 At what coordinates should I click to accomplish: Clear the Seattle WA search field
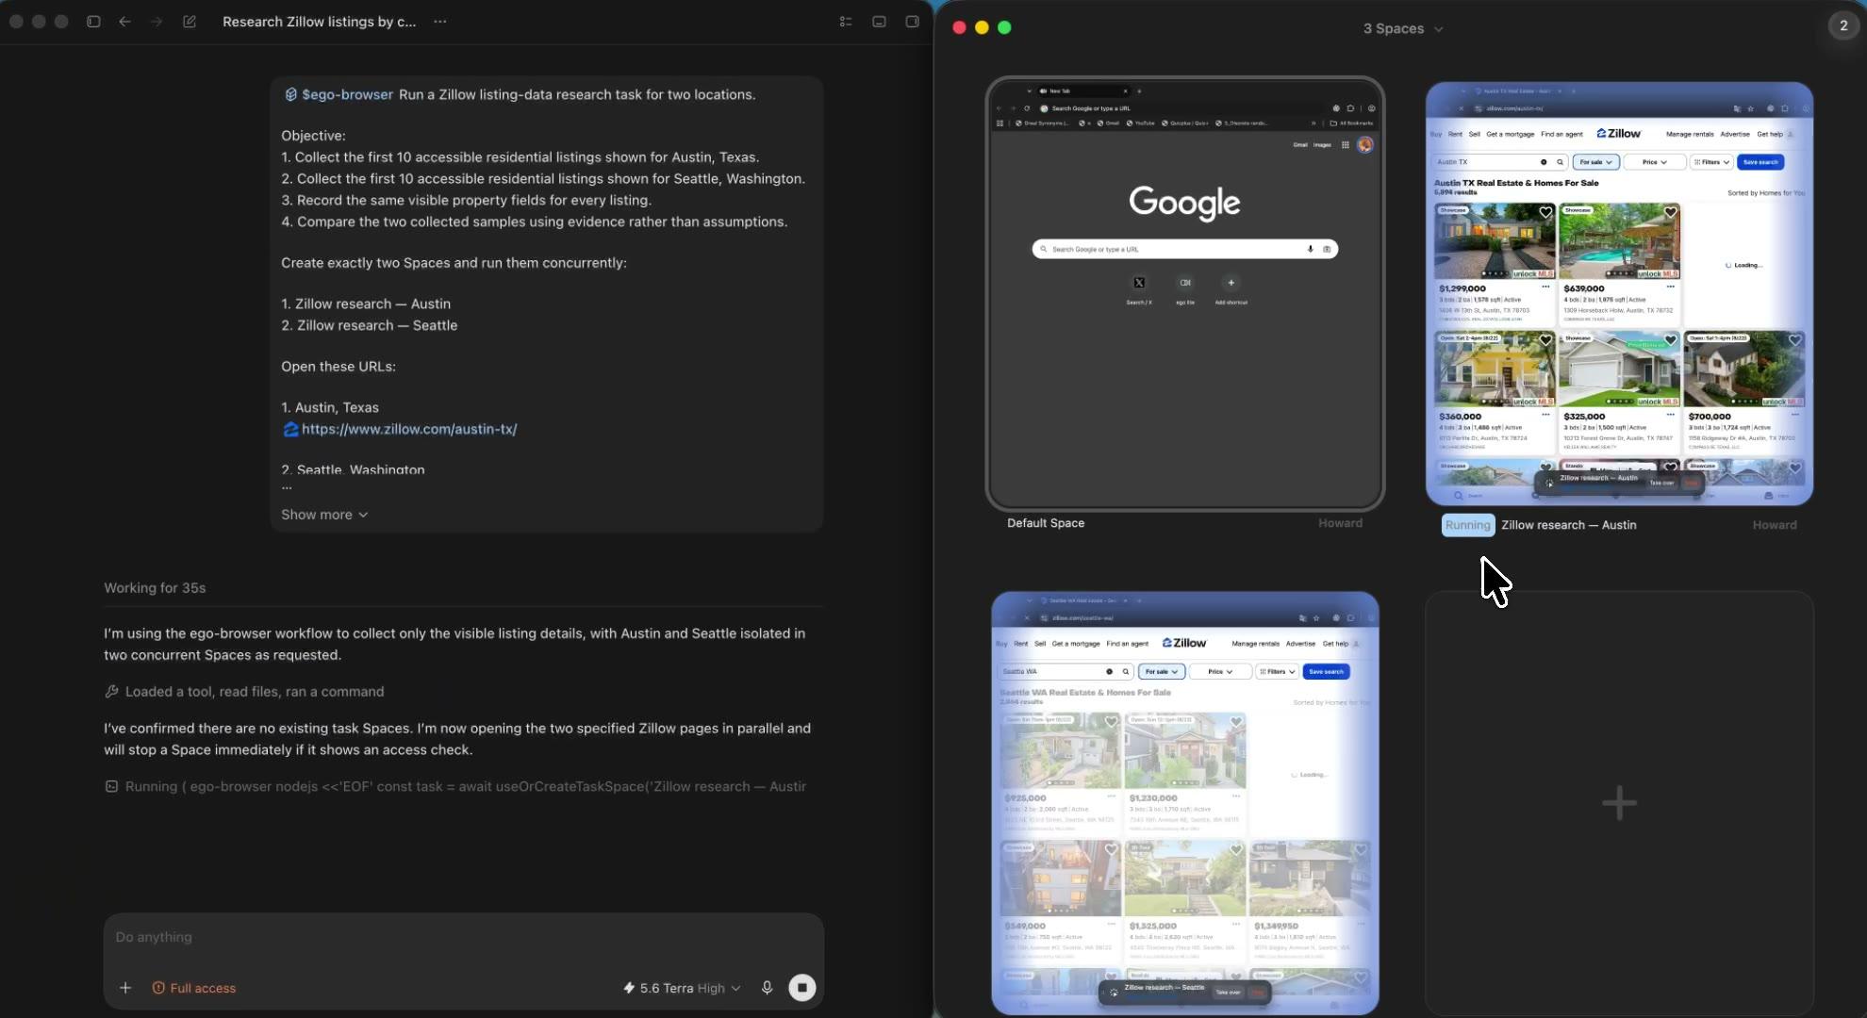[x=1109, y=672]
